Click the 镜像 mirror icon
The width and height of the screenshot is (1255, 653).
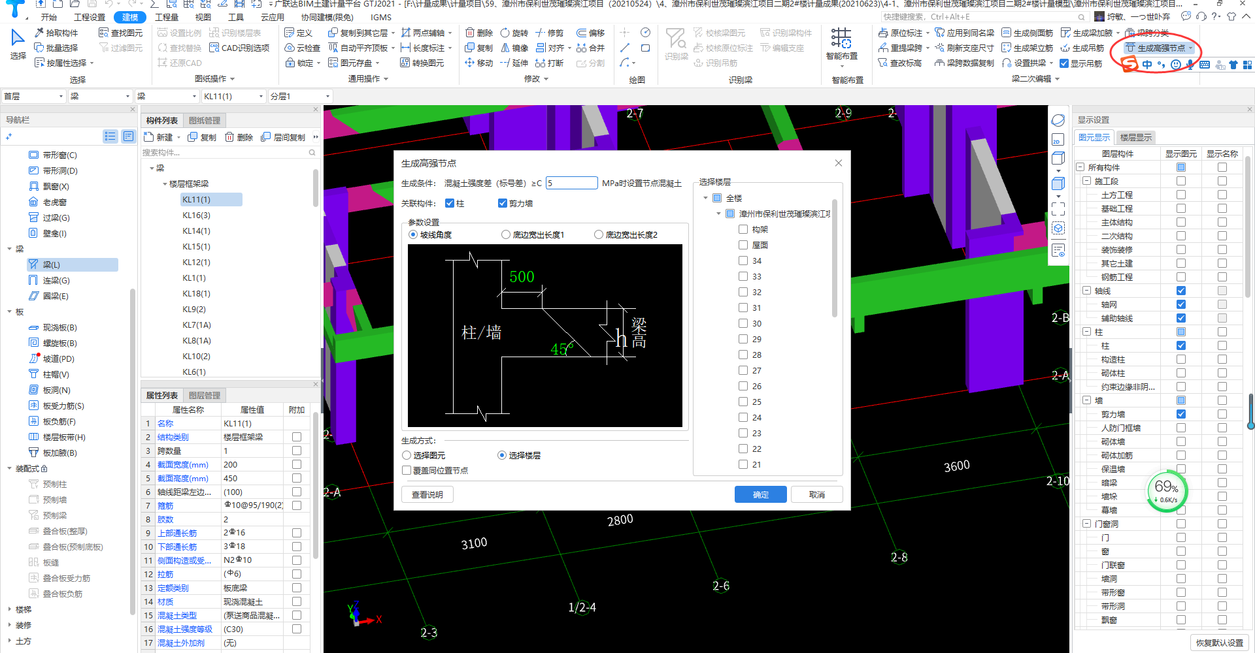point(505,48)
